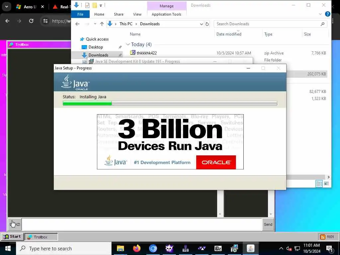The width and height of the screenshot is (340, 255).
Task: Click the purple triangles taskbar icon
Action: click(202, 248)
